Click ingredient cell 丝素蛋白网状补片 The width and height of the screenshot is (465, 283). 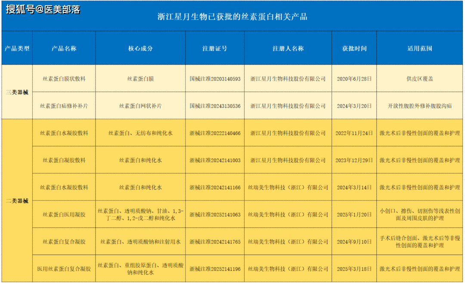coord(140,106)
